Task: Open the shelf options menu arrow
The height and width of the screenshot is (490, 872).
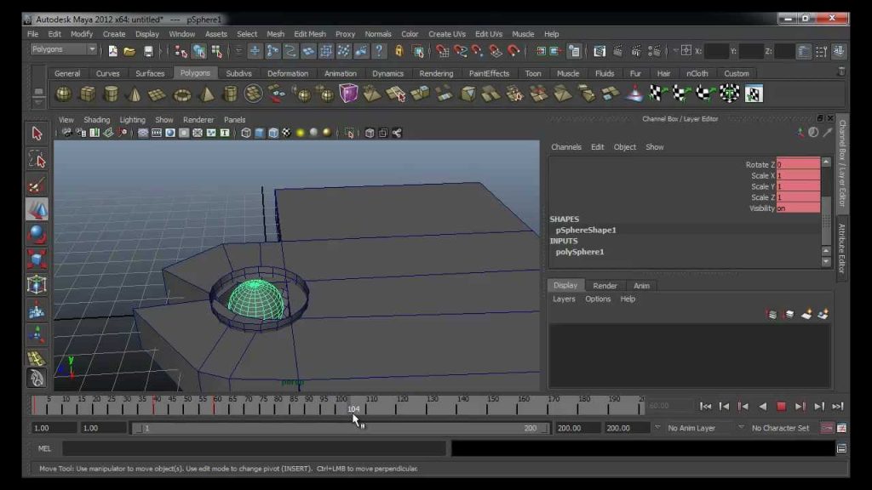Action: [x=38, y=103]
